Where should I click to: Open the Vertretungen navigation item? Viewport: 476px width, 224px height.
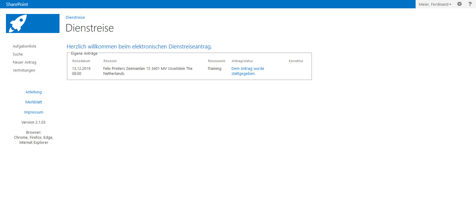pyautogui.click(x=24, y=70)
